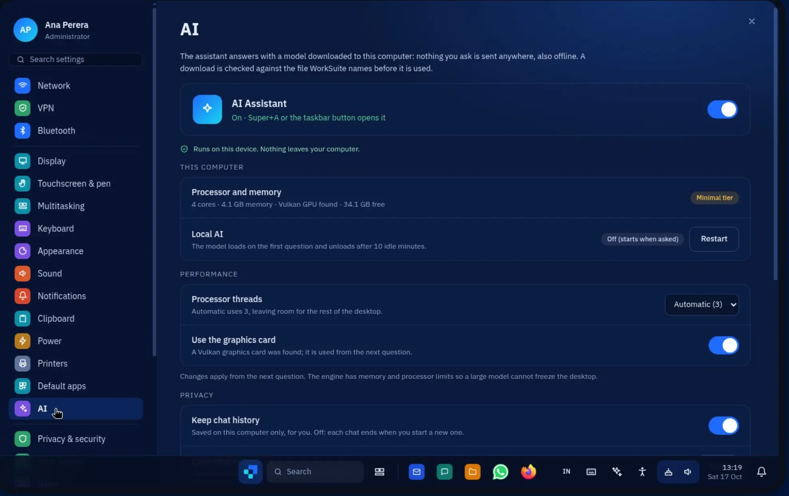Viewport: 789px width, 496px height.
Task: Open the Notifications bell icon in sidebar
Action: coord(22,296)
